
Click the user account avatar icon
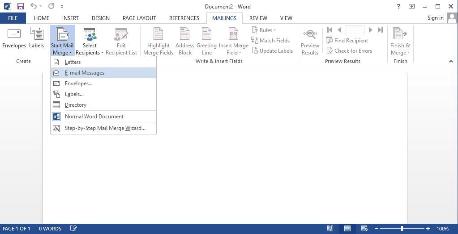[452, 18]
